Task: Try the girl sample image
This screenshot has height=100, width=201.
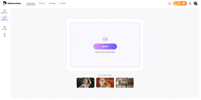Action: [x=85, y=83]
